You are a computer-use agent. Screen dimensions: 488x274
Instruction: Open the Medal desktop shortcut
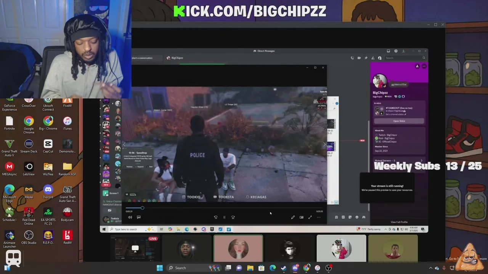pyautogui.click(x=29, y=192)
